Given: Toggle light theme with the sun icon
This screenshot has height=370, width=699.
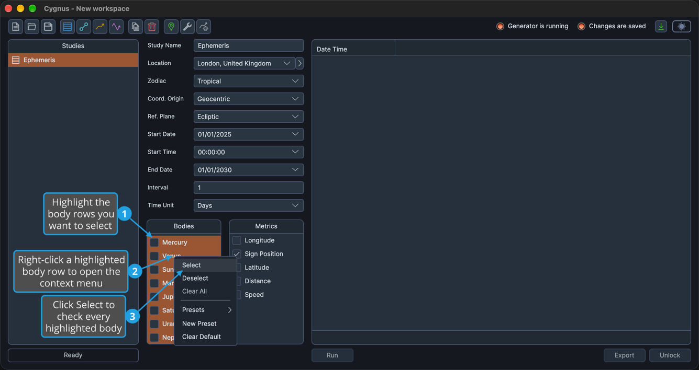Looking at the screenshot, I should tap(682, 27).
